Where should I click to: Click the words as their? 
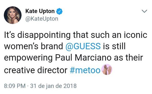128,58
